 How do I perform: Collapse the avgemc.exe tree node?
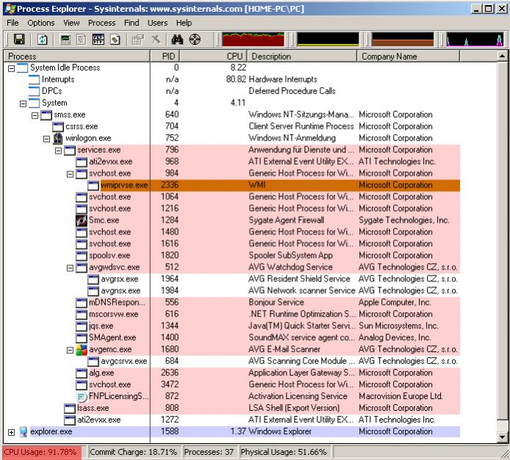(x=70, y=350)
